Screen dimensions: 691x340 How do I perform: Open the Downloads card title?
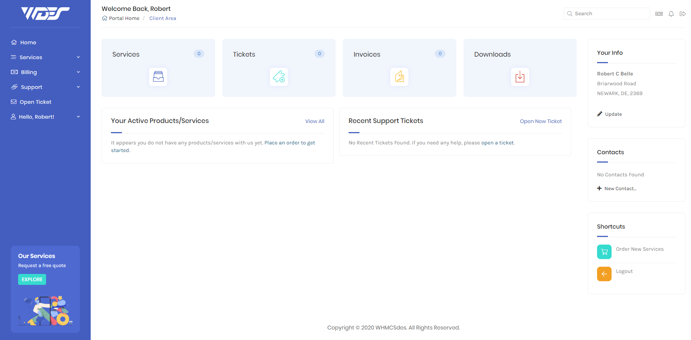[492, 54]
